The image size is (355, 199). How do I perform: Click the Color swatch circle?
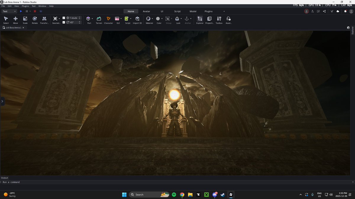[x=158, y=19]
